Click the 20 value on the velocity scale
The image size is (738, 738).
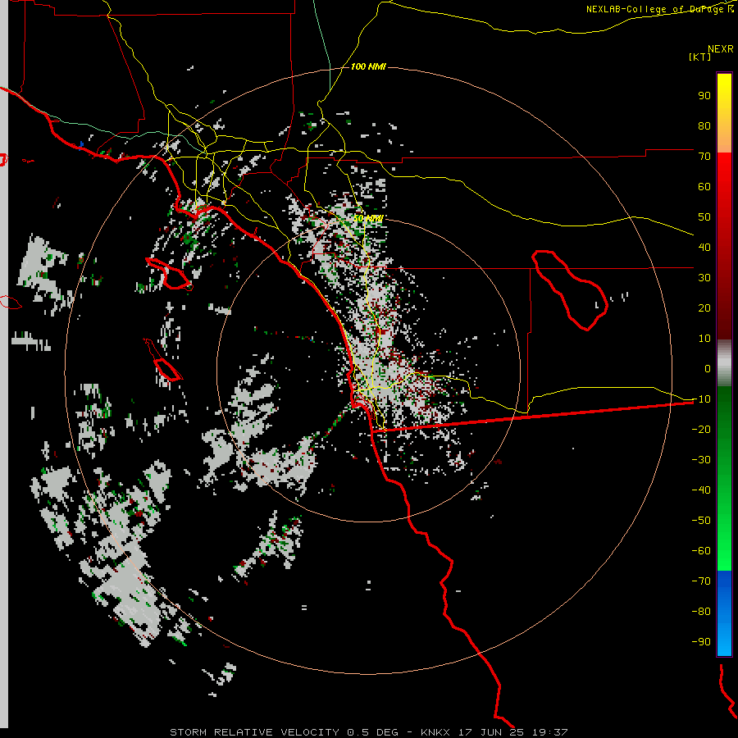pyautogui.click(x=704, y=307)
